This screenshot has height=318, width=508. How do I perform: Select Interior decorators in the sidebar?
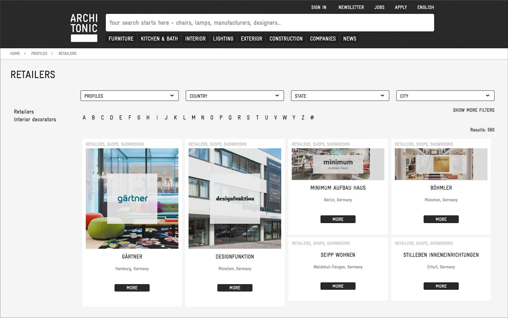pyautogui.click(x=35, y=120)
